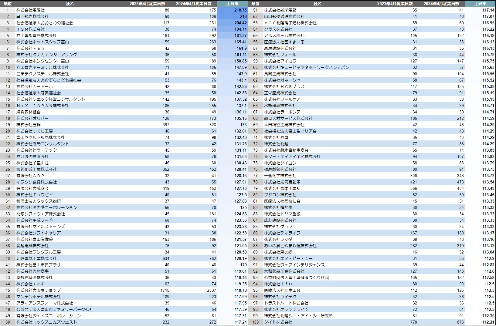
Task: Click 株式会社ウェブインテリジェンス name cell
Action: (294, 265)
